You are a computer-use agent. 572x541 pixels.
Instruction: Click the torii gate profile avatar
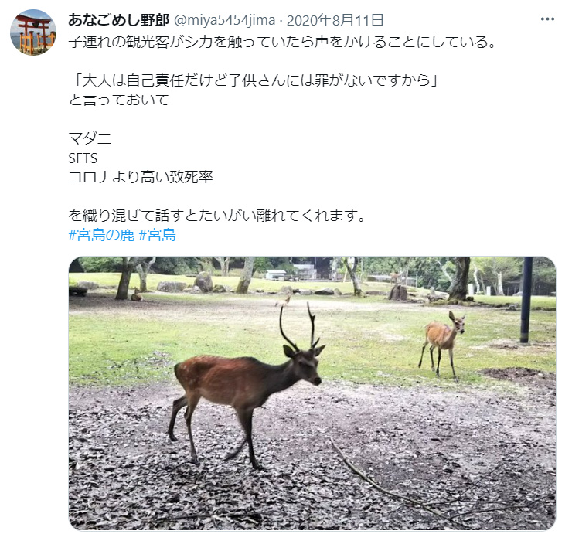(x=33, y=32)
